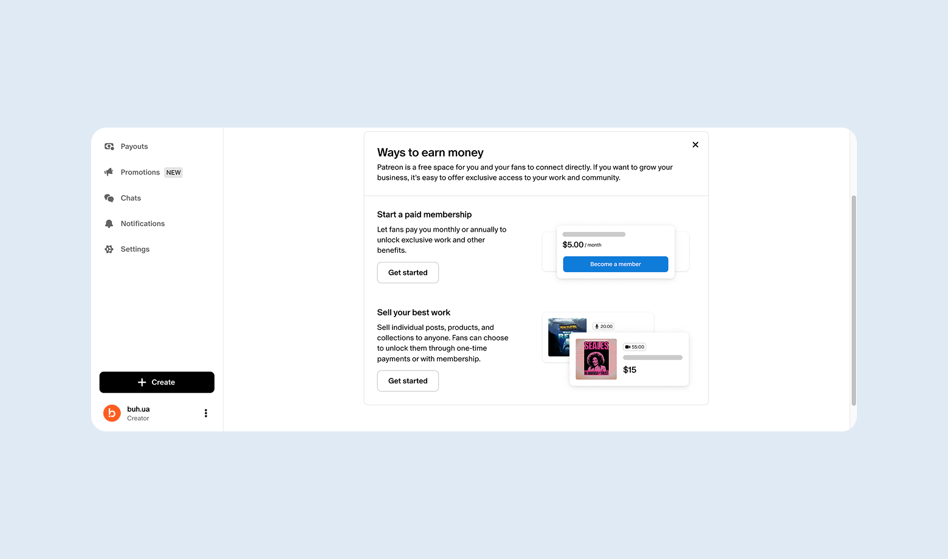Click the pink Seales album thumbnail

[x=596, y=358]
